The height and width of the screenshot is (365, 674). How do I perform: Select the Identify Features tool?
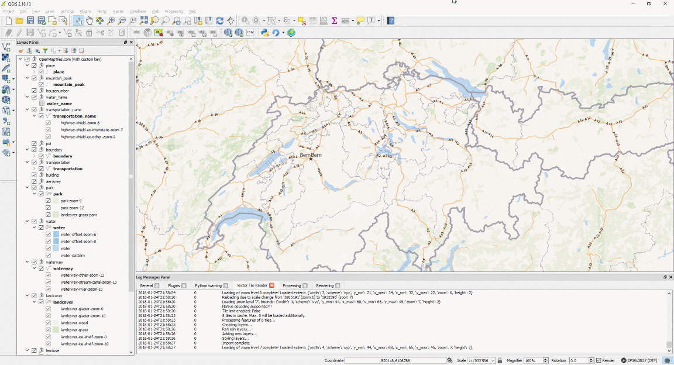246,20
